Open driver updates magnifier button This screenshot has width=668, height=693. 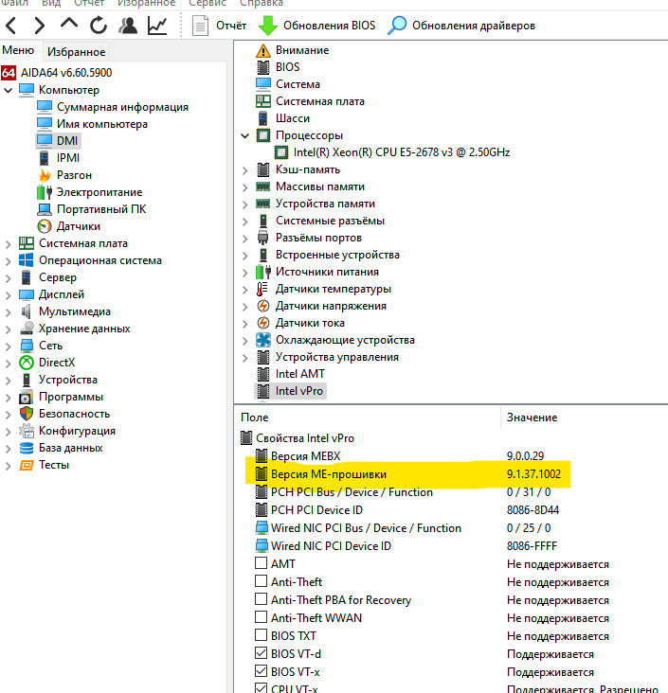click(460, 26)
